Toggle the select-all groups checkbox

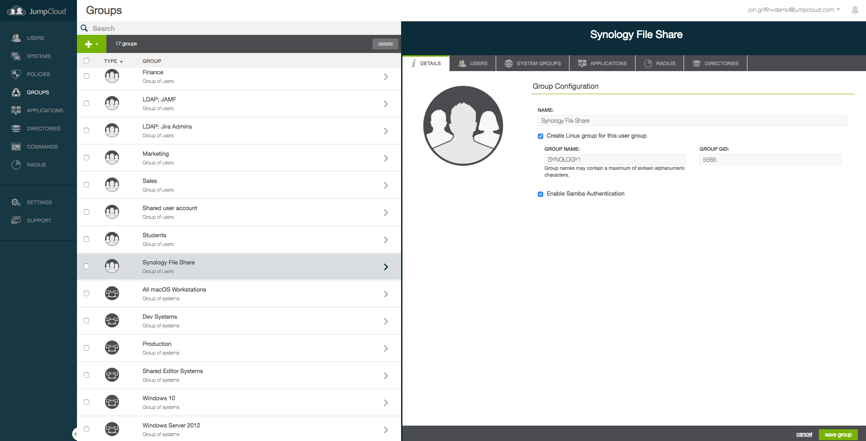click(x=86, y=61)
